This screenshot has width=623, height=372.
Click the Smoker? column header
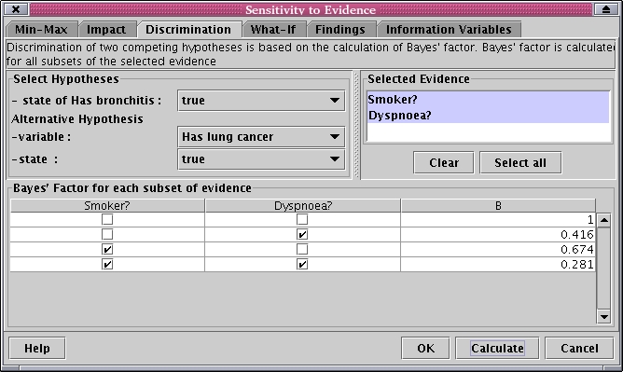pos(107,206)
